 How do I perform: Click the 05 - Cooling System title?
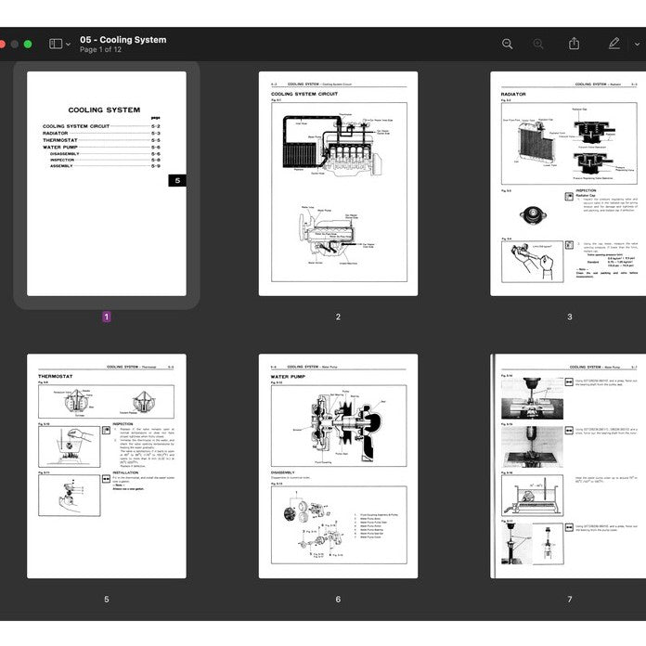123,39
